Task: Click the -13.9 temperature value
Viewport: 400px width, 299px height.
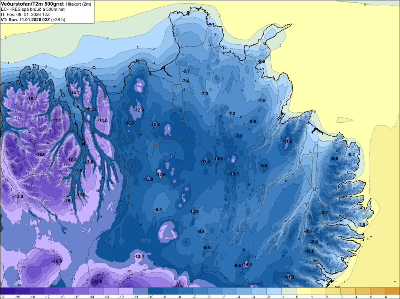Action: [18, 196]
